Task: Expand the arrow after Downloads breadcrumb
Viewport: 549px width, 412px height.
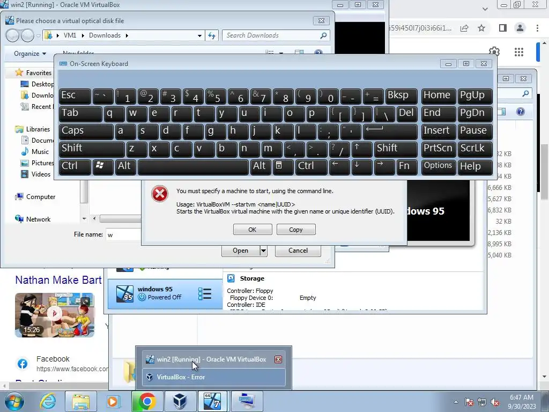Action: point(127,35)
